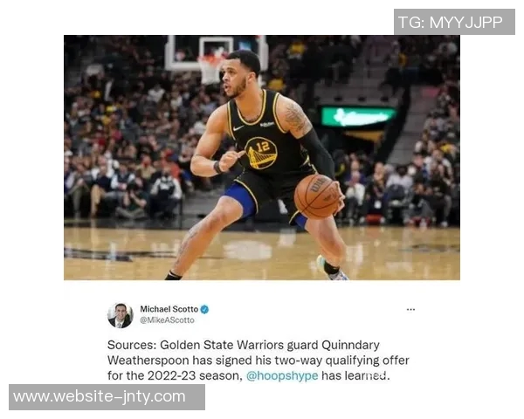Click the TG: MYYJJPP watermark label
The width and height of the screenshot is (524, 419).
(454, 22)
